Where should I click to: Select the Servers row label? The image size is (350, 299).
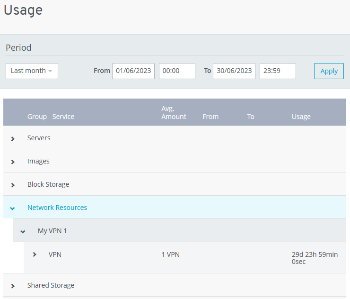[x=39, y=138]
